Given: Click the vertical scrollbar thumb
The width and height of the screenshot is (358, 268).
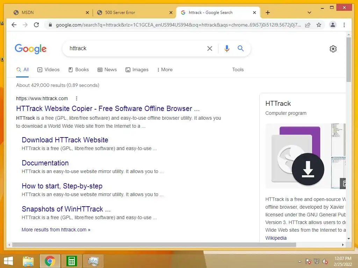Looking at the screenshot, I should click(x=349, y=60).
